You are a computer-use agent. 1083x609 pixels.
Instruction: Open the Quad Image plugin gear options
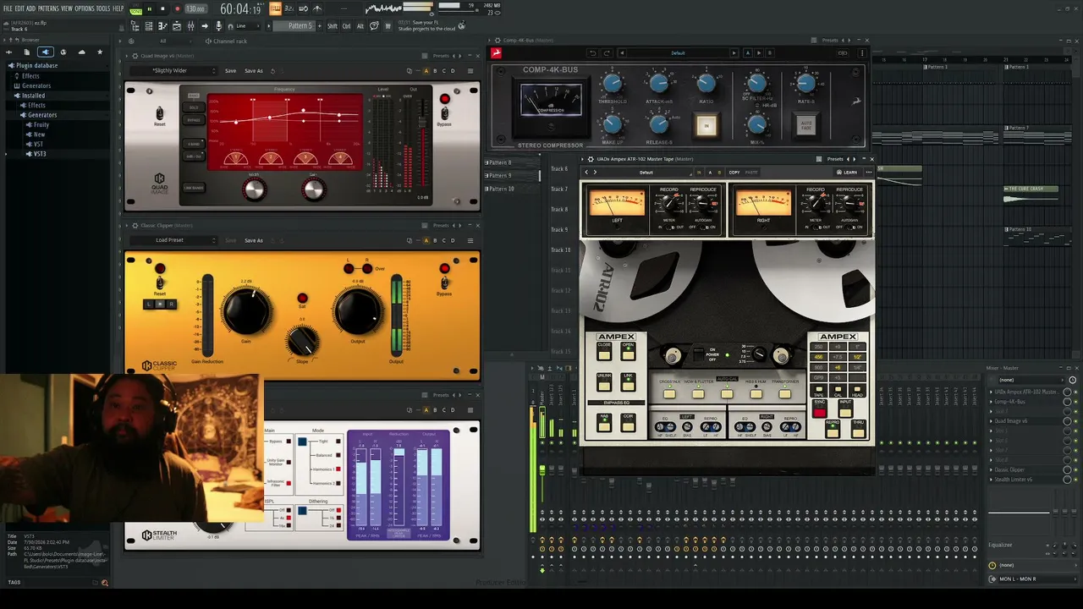(134, 57)
